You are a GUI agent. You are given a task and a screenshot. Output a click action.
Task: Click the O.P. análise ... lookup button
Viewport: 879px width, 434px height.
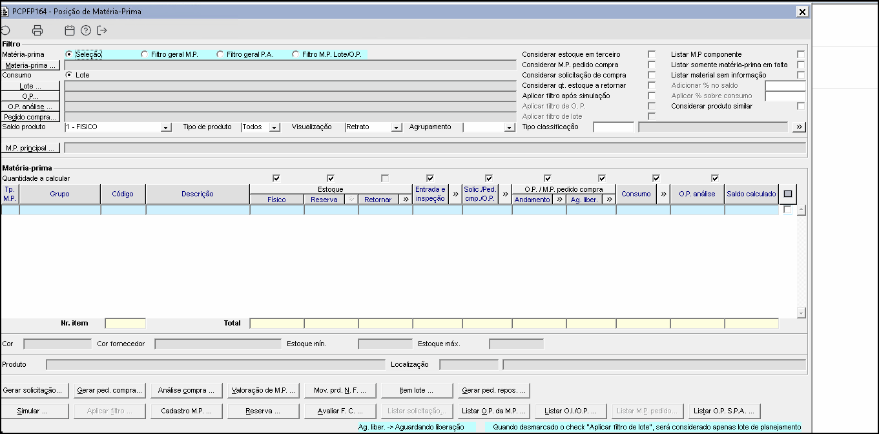pos(30,107)
